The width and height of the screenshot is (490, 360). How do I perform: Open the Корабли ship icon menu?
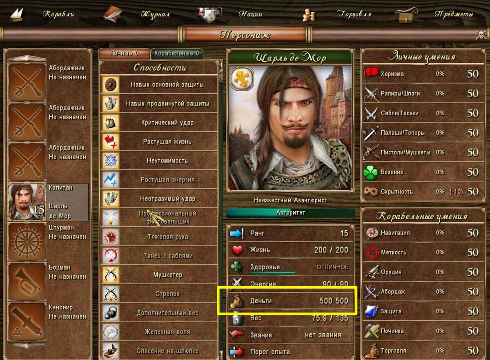[16, 14]
